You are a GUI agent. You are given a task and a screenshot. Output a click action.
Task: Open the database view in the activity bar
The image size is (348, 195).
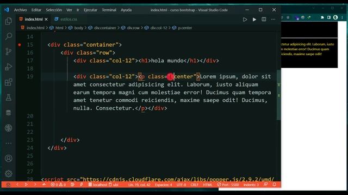click(9, 113)
